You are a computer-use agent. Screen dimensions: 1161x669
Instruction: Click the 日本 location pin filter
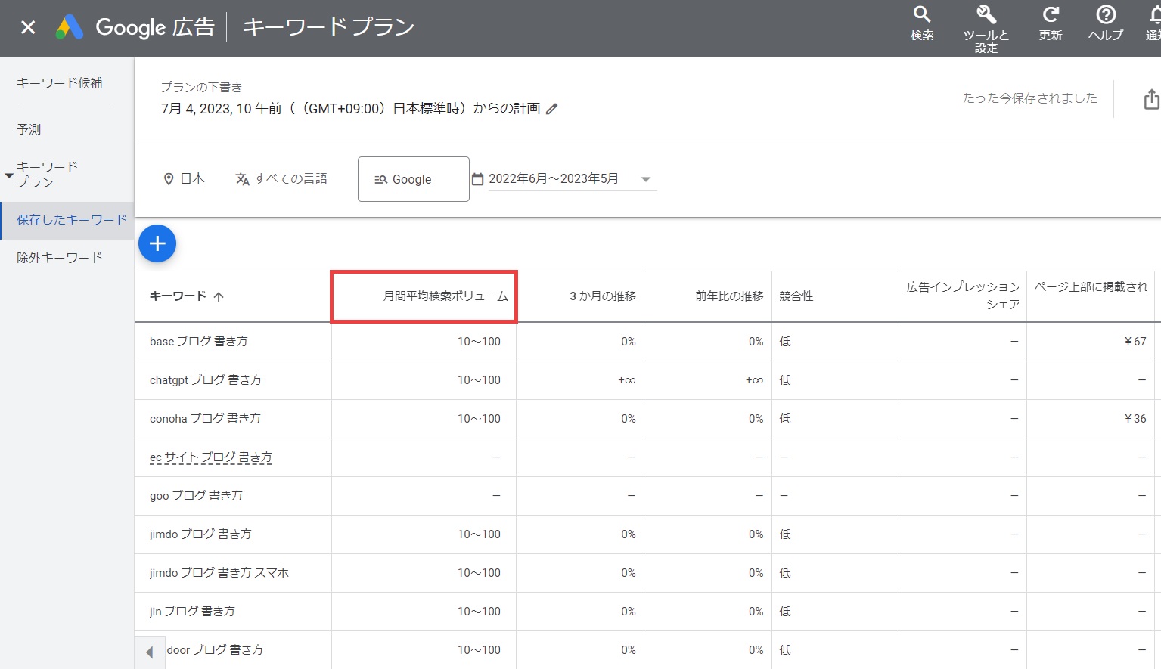click(x=184, y=178)
